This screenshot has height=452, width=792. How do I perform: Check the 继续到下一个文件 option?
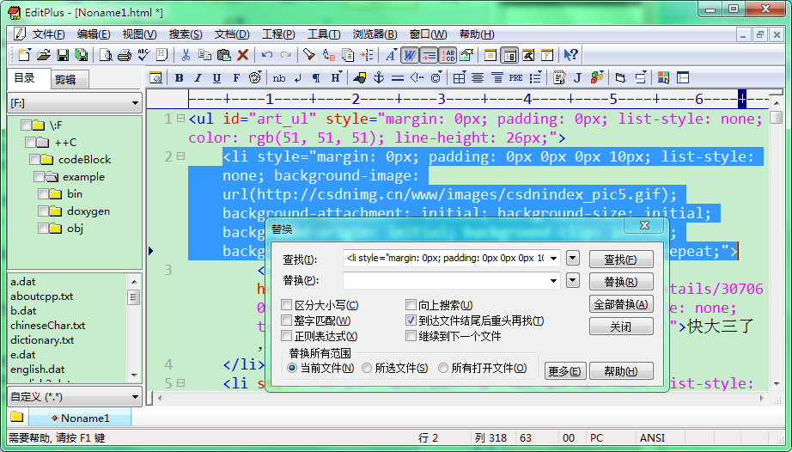coord(411,335)
